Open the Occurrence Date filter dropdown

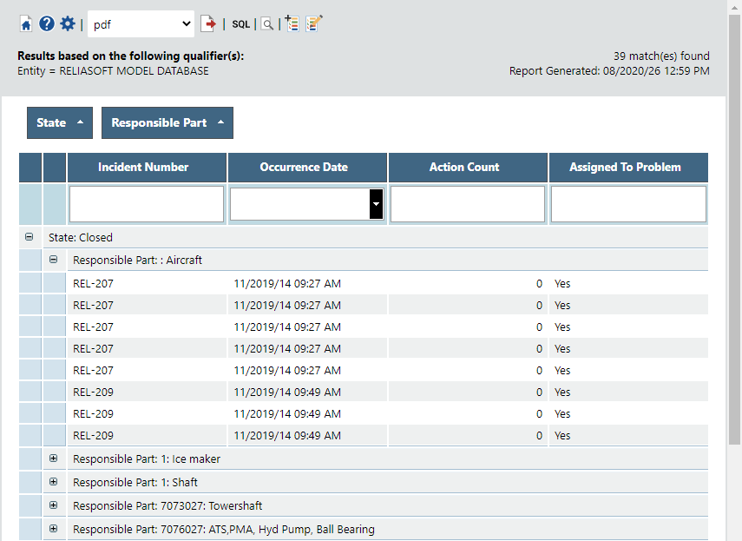coord(376,204)
